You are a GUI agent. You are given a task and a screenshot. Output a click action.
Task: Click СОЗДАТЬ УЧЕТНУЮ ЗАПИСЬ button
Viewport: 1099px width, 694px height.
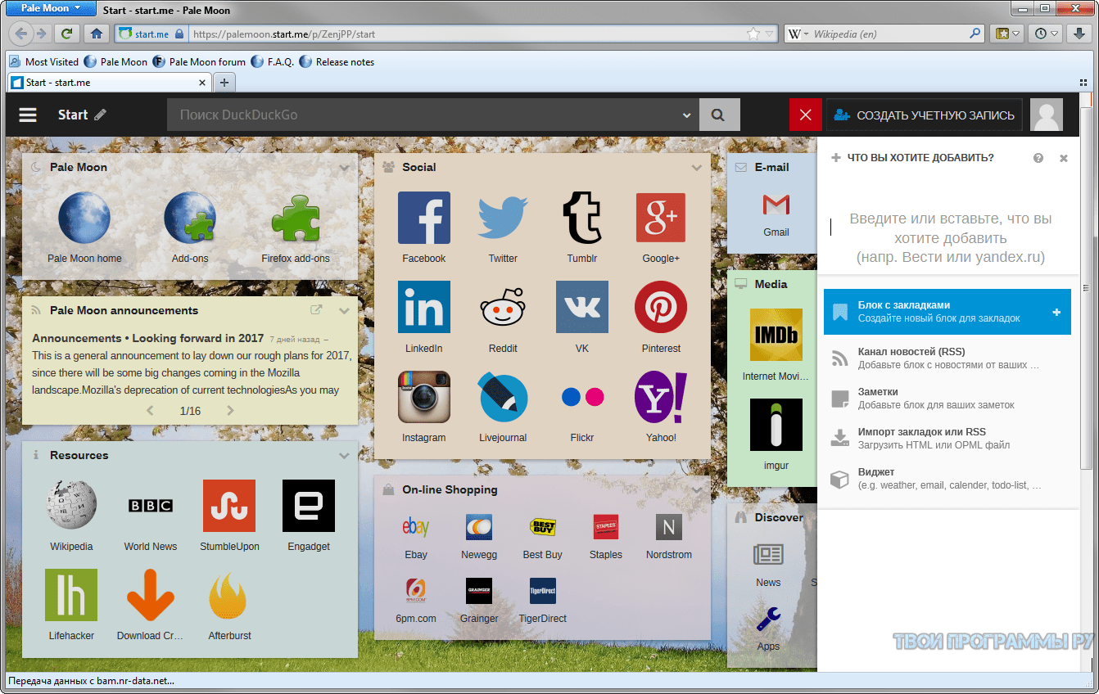click(x=925, y=115)
